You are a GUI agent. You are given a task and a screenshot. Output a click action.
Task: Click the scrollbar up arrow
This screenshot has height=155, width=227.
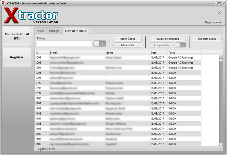click(221, 57)
